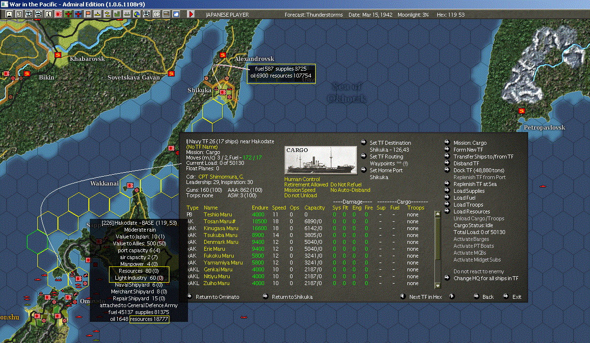Toggle the Human Control setting
The height and width of the screenshot is (343, 590).
(302, 179)
